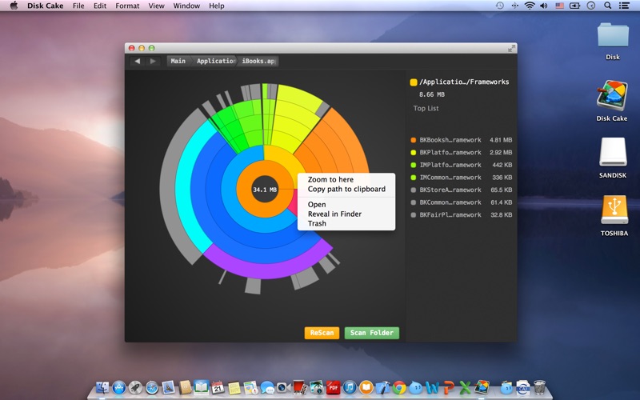Click the yellow swatch beside /Applicatio…/Frameworks
Image resolution: width=640 pixels, height=400 pixels.
pyautogui.click(x=413, y=82)
